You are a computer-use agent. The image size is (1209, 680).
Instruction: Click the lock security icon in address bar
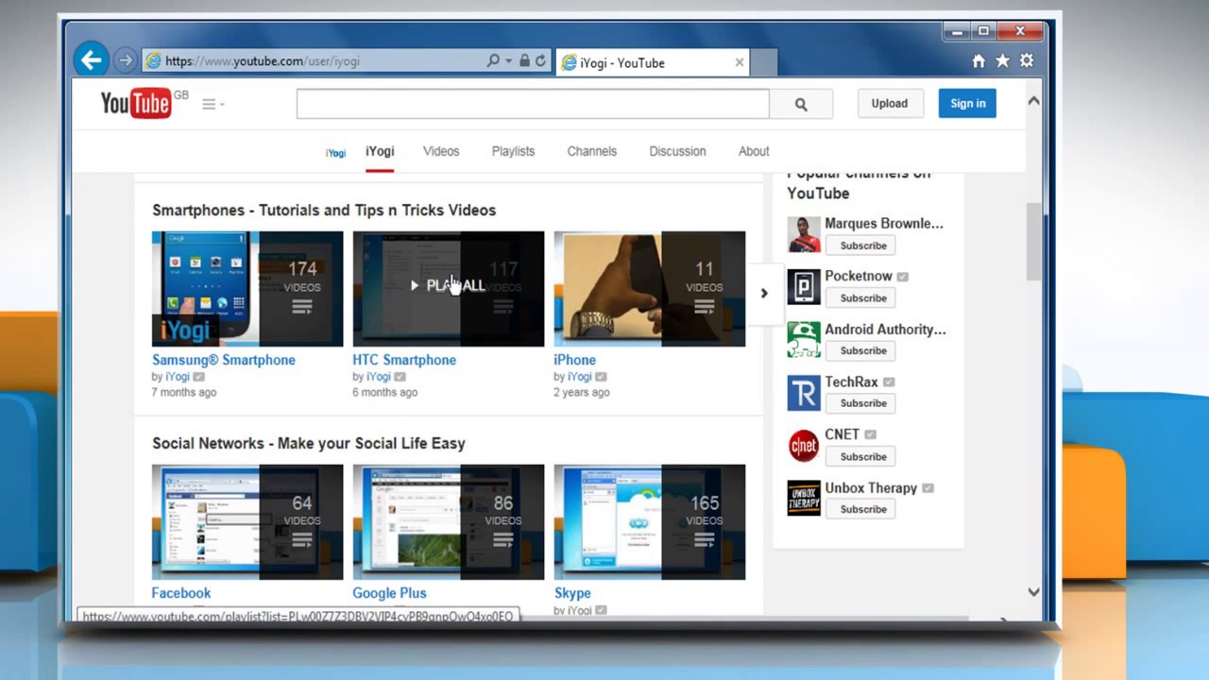coord(524,60)
